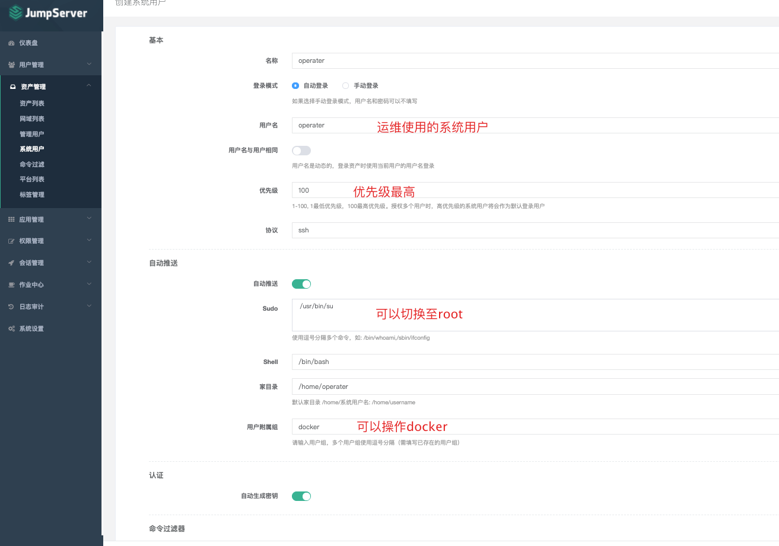The image size is (779, 546).
Task: Click the grid icon beside 应用管理
Action: (11, 219)
